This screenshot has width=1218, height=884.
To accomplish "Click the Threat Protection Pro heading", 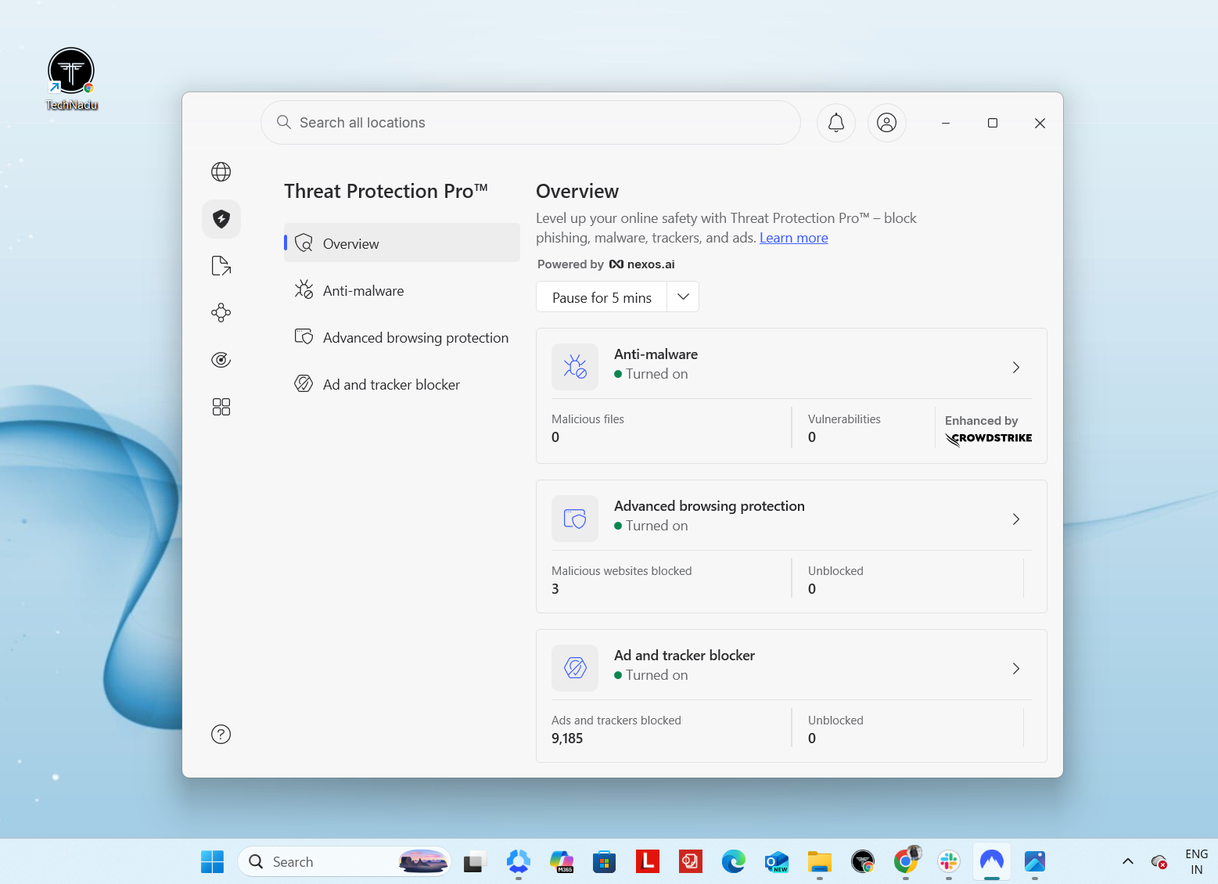I will [386, 191].
